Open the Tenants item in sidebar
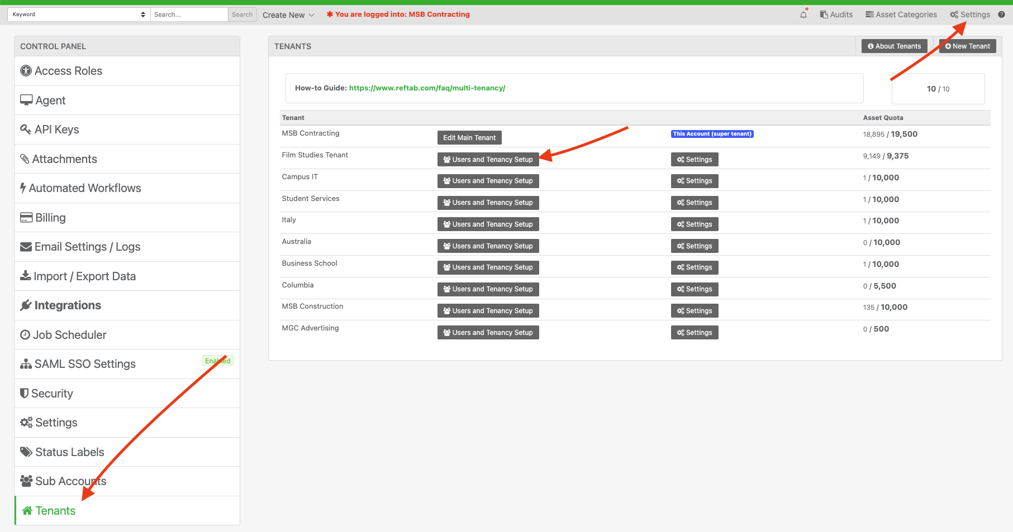The width and height of the screenshot is (1013, 532). pyautogui.click(x=127, y=511)
